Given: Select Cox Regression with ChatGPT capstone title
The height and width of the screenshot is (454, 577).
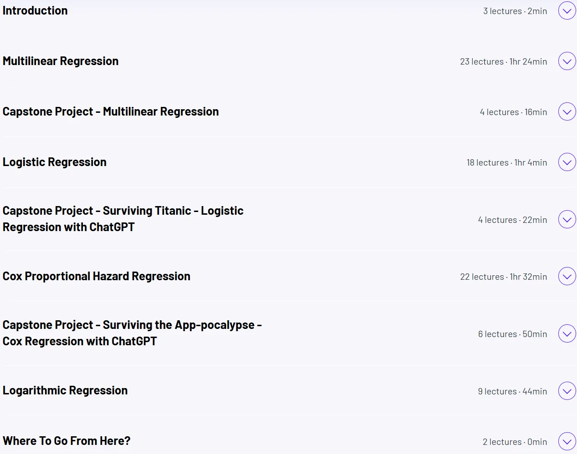Looking at the screenshot, I should point(132,333).
